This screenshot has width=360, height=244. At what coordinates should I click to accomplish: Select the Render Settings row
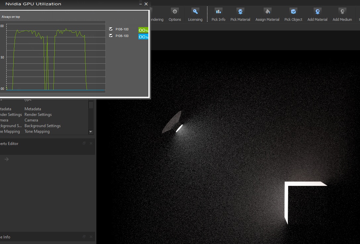tap(44, 115)
